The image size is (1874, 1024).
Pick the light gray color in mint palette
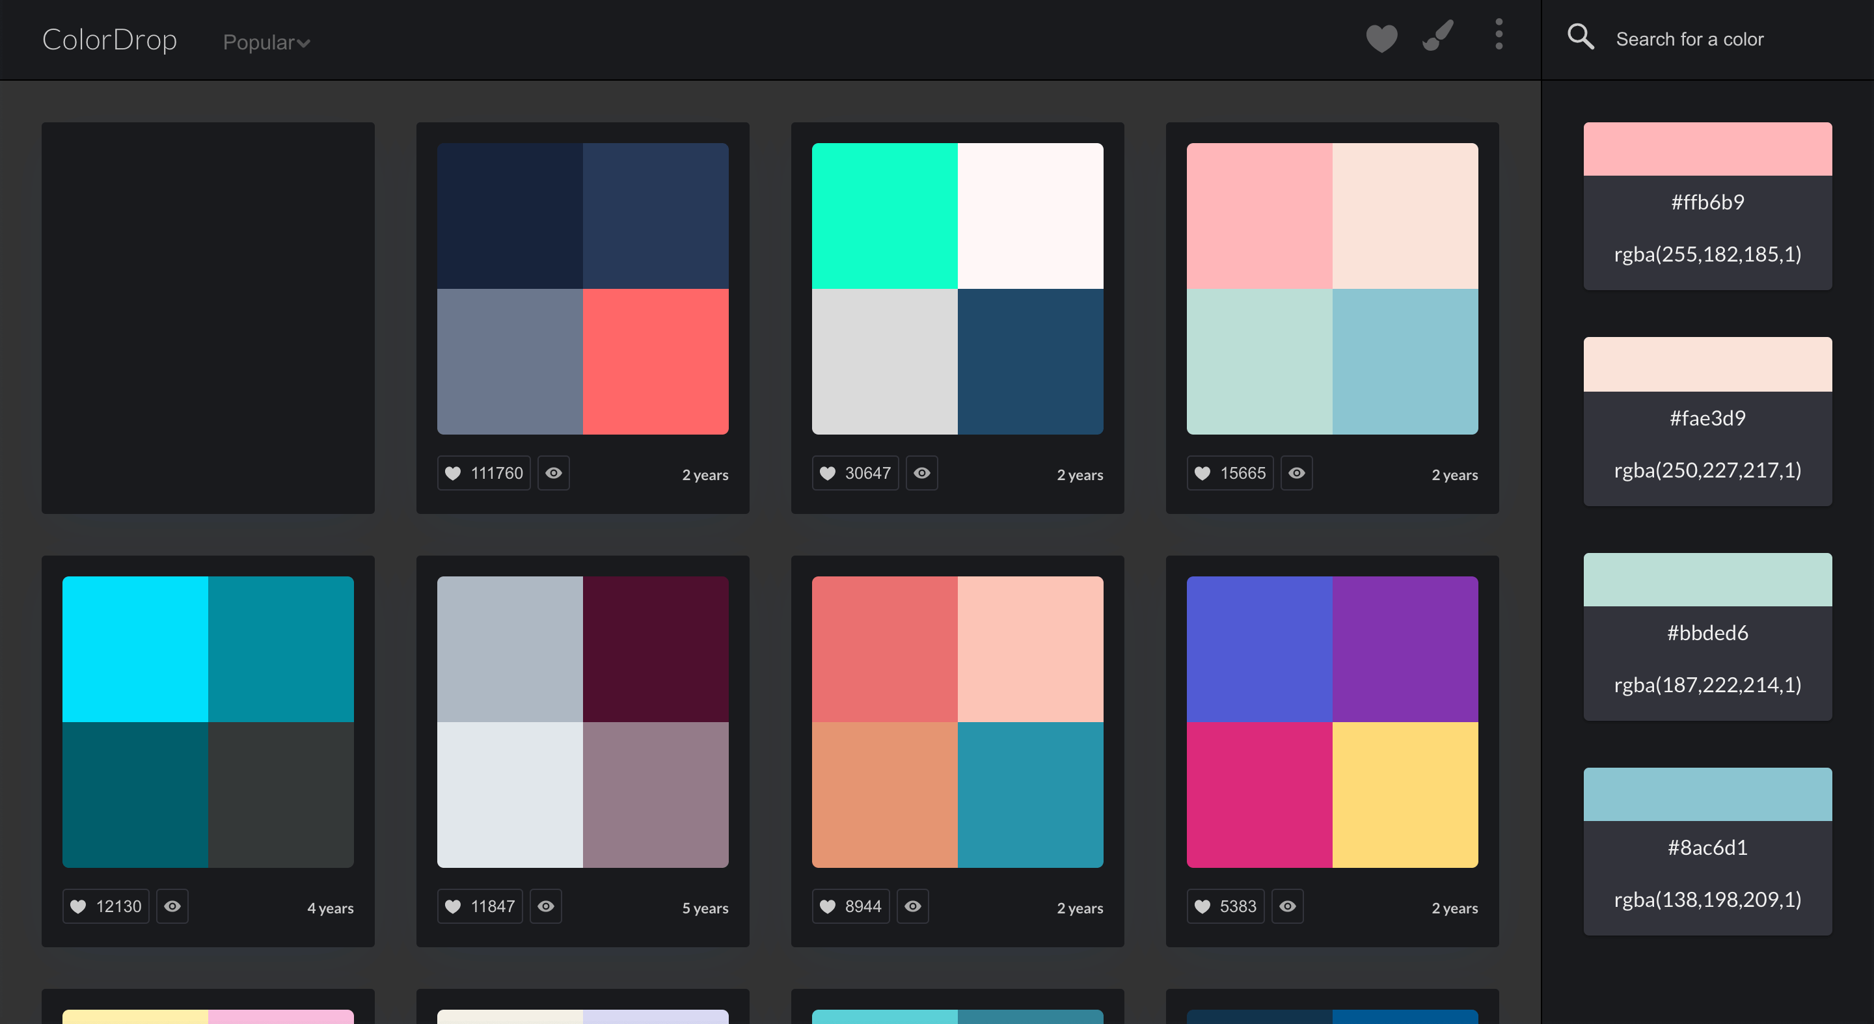coord(885,362)
